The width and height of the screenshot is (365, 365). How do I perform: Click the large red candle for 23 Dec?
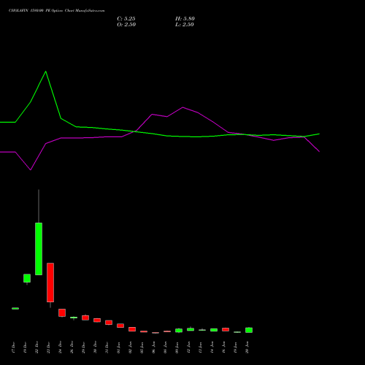(50, 283)
